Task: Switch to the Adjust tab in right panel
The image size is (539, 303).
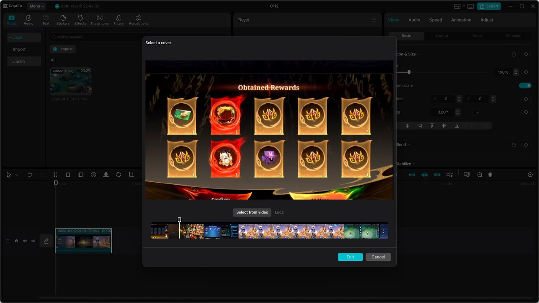Action: click(487, 20)
